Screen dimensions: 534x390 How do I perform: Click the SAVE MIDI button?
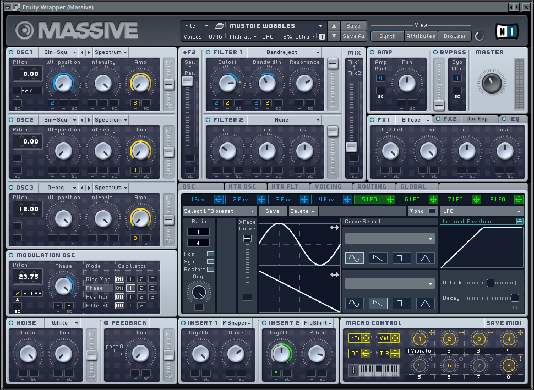point(504,323)
